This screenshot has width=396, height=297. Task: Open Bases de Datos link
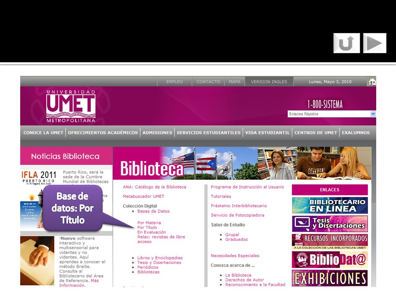pos(153,211)
